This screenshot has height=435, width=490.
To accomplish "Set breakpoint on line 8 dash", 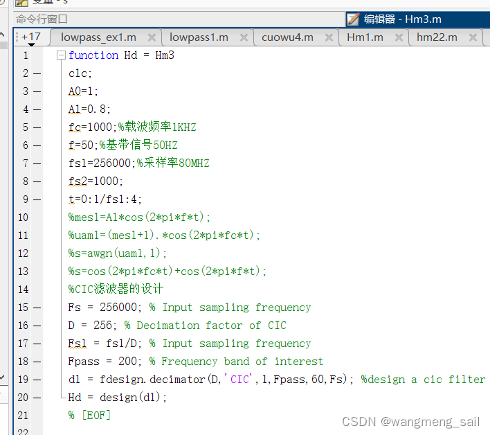I will (x=37, y=181).
